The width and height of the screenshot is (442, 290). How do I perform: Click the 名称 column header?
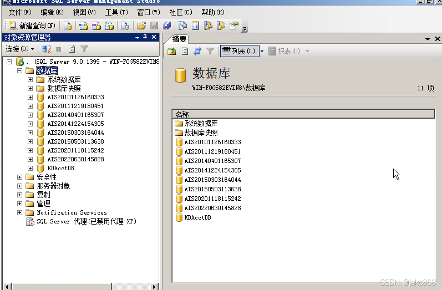(303, 114)
